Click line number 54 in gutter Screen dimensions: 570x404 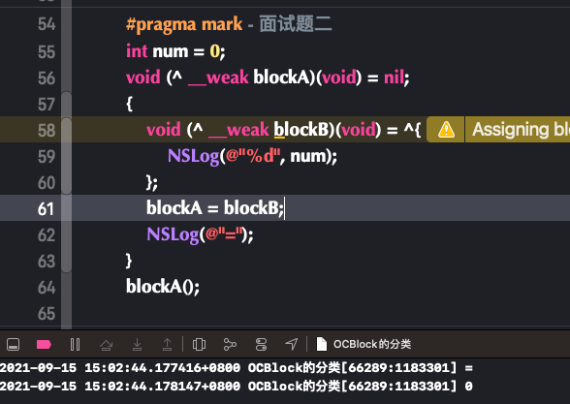[47, 24]
